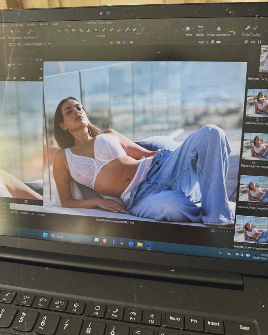Select the Rotate tool

pyautogui.click(x=88, y=30)
